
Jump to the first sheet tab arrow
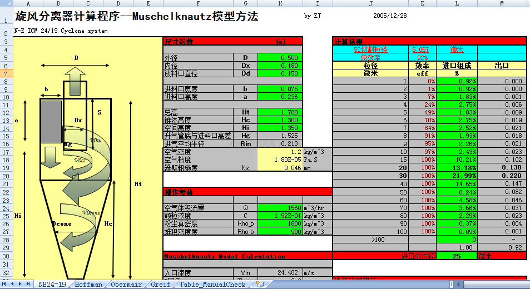pos(5,284)
